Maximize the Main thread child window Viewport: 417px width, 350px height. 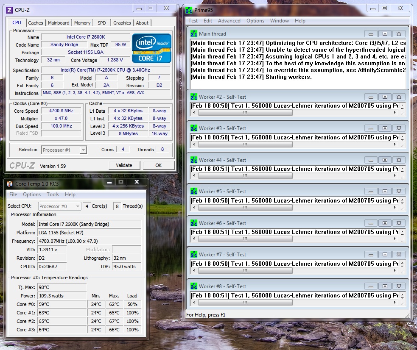(x=385, y=34)
